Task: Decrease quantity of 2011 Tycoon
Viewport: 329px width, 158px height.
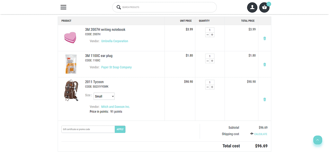Action: tap(208, 87)
